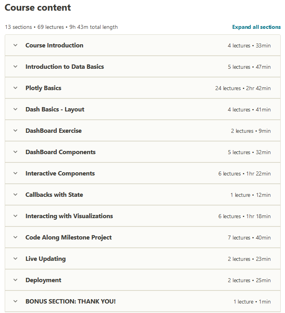Open chevron next to Dash Basics - Layout
The width and height of the screenshot is (285, 313).
pyautogui.click(x=15, y=109)
